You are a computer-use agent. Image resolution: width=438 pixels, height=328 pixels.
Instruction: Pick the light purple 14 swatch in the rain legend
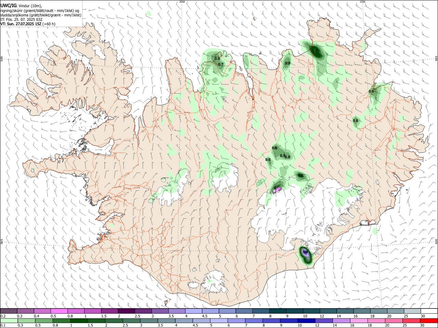(342, 320)
